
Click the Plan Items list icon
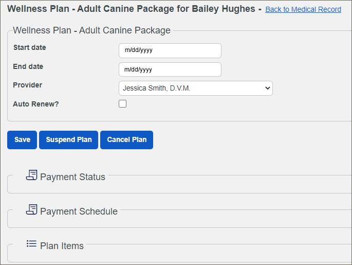(31, 244)
